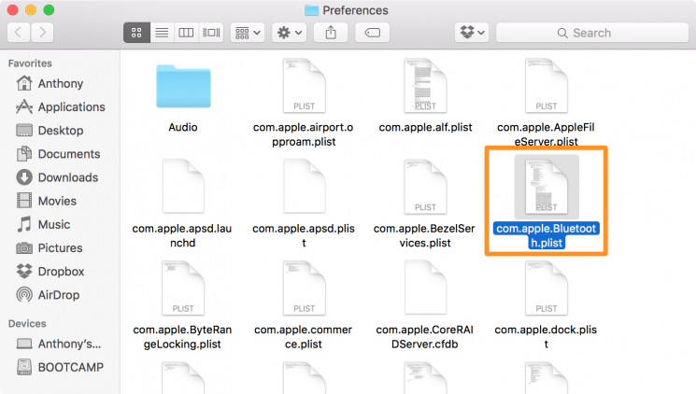Select Desktop in the sidebar
The image size is (696, 394).
[x=60, y=131]
